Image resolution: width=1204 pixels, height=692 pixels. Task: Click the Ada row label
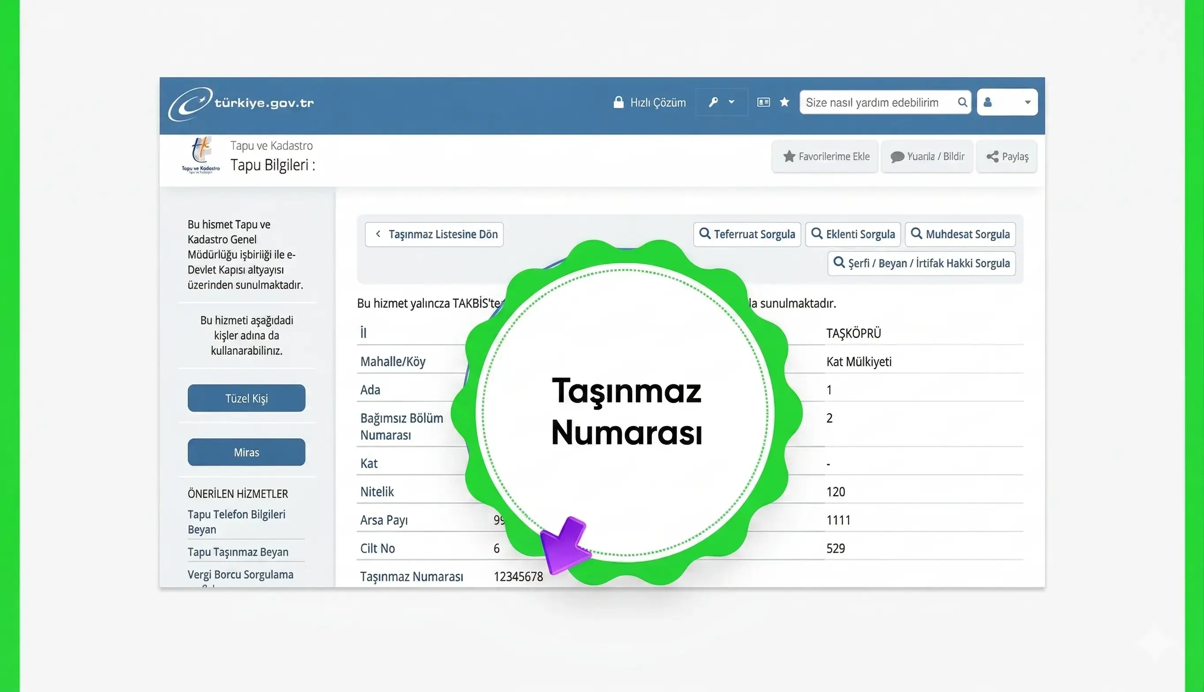pyautogui.click(x=370, y=390)
